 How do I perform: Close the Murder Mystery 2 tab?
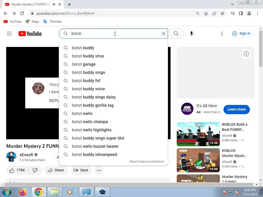[x=60, y=4]
